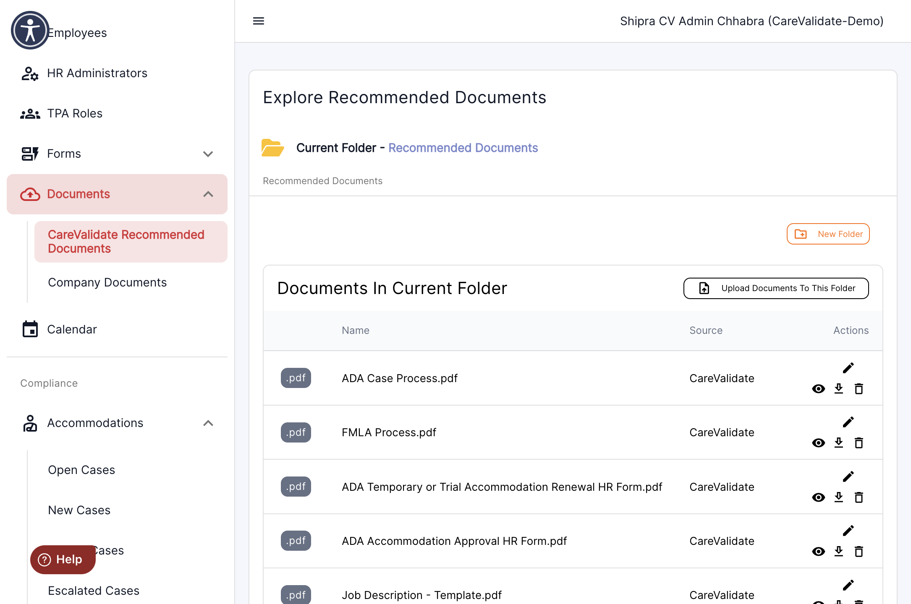Preview ADA Temporary or Trial Accommodation Renewal form
Viewport: 911px width, 604px height.
click(818, 497)
